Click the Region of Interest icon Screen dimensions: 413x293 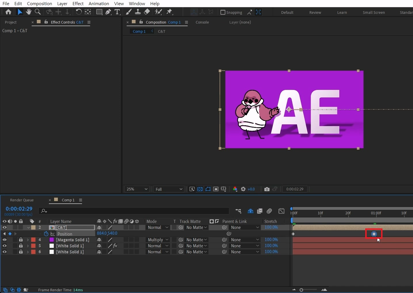216,189
